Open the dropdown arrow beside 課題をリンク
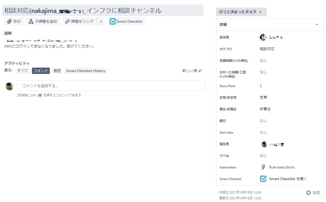 coord(101,21)
